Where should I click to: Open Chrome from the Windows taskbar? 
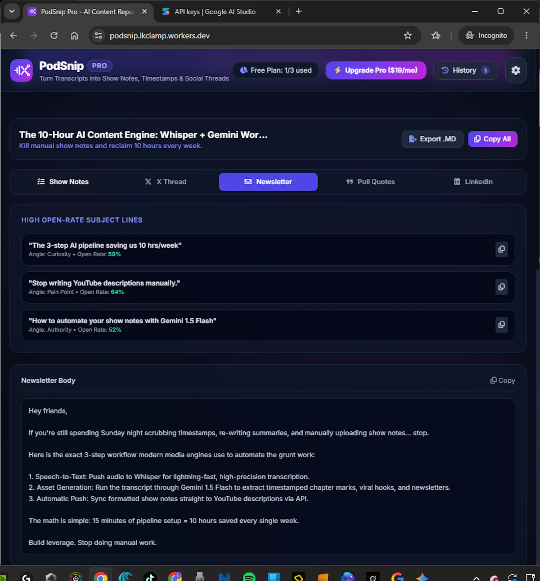(x=100, y=577)
